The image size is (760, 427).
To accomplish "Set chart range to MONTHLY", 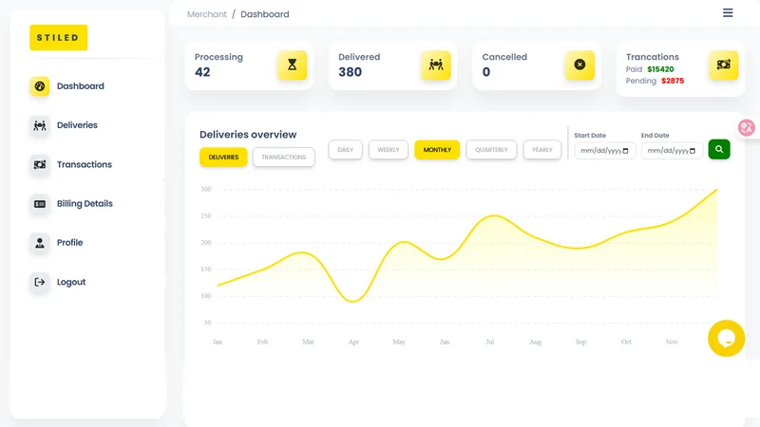I will tap(437, 150).
